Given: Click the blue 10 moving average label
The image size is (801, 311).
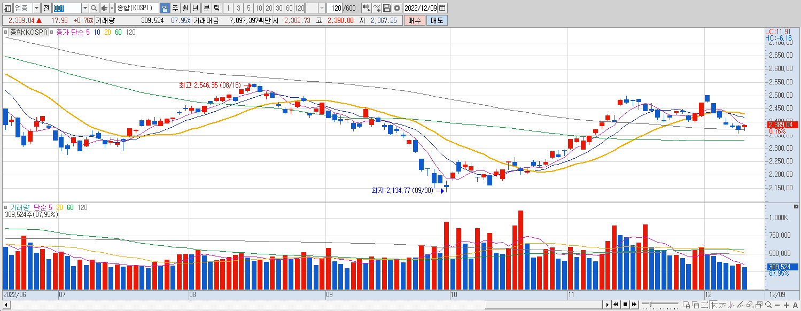Looking at the screenshot, I should tap(97, 32).
